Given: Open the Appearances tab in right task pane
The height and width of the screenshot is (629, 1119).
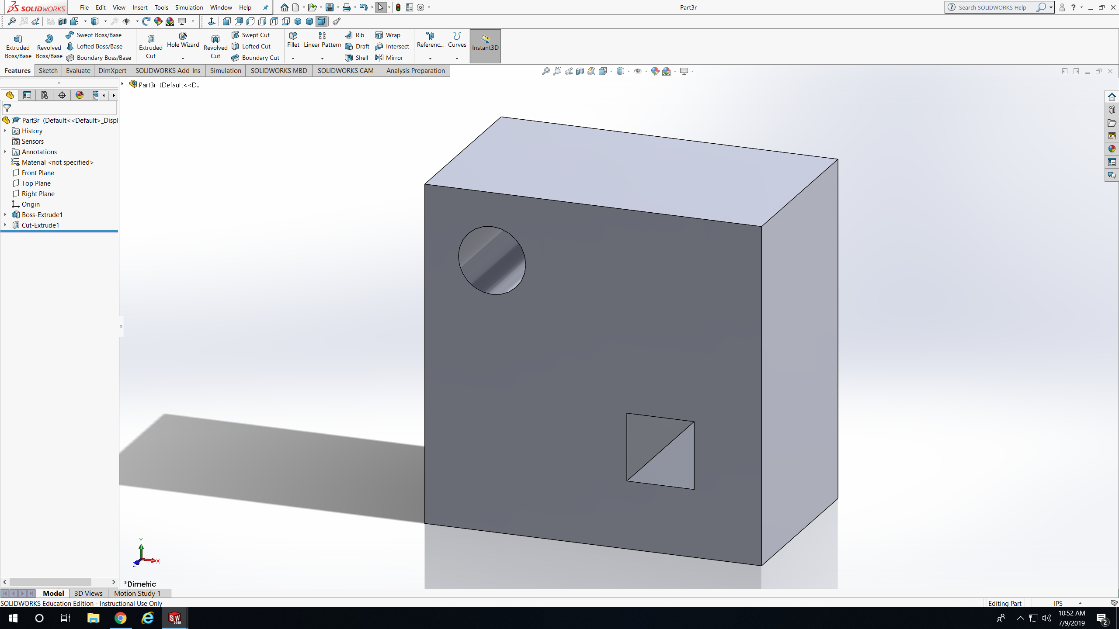Looking at the screenshot, I should (1112, 149).
